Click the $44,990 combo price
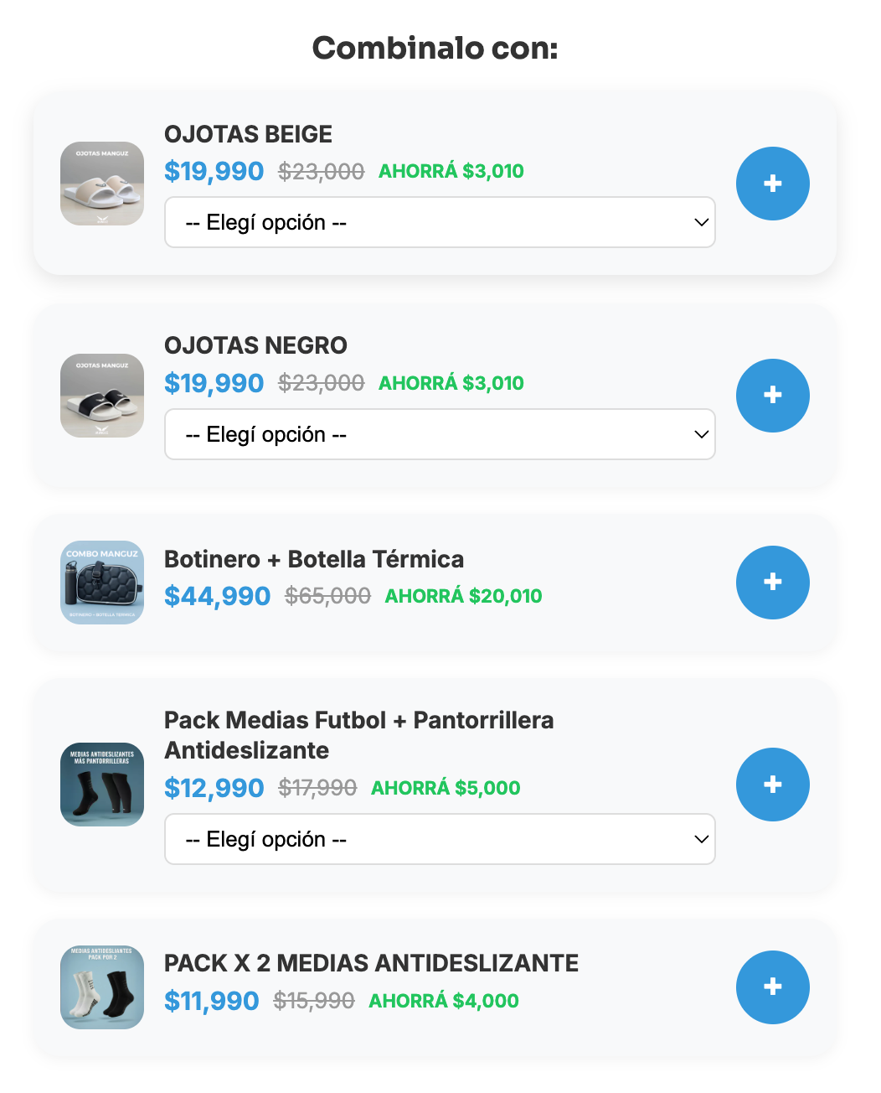The width and height of the screenshot is (881, 1093). 218,596
